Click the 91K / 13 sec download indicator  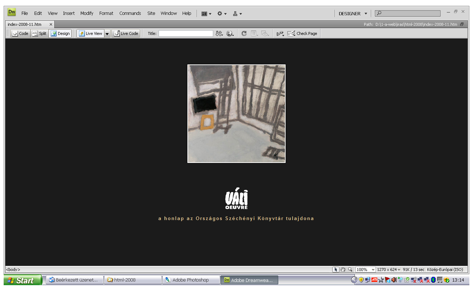pyautogui.click(x=413, y=270)
